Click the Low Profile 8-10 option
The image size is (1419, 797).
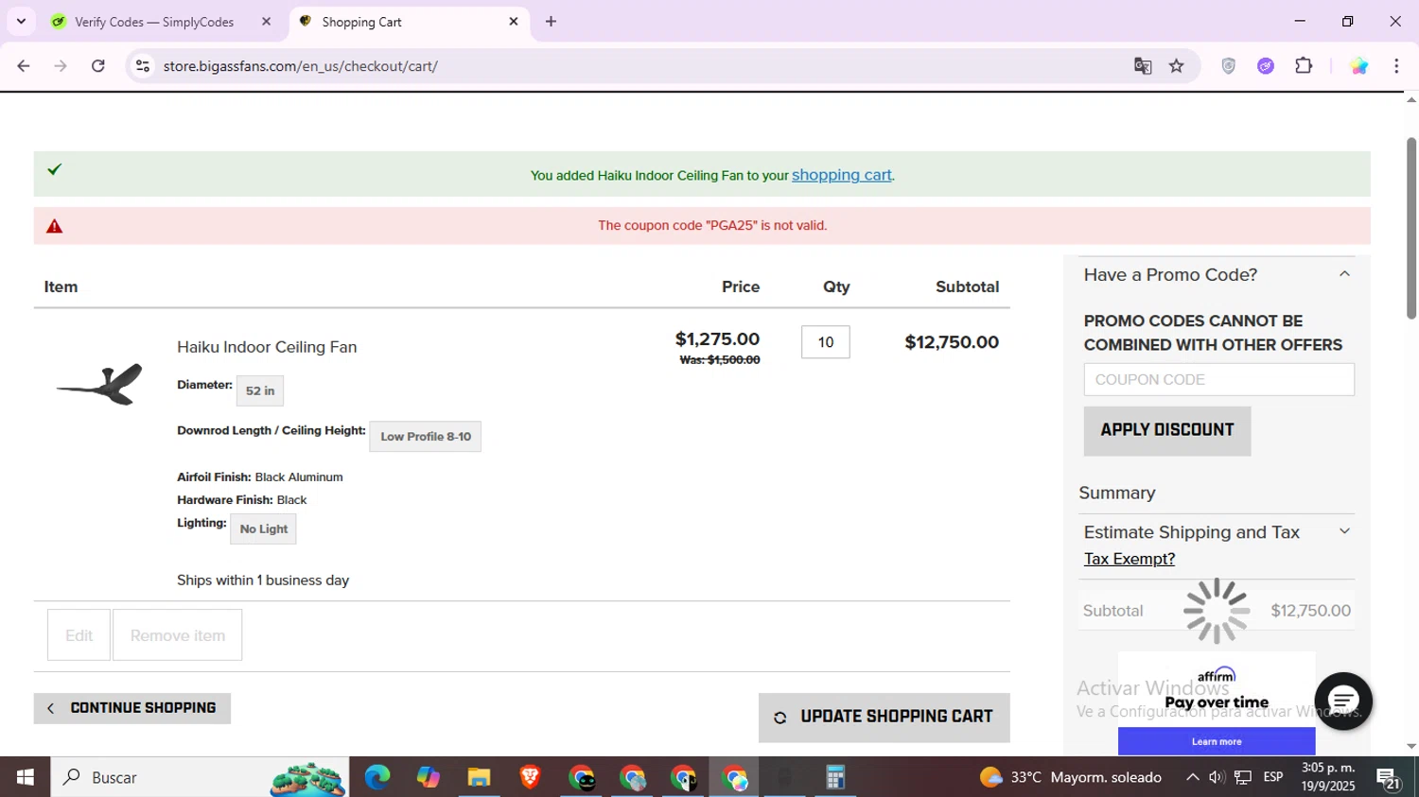(x=426, y=437)
